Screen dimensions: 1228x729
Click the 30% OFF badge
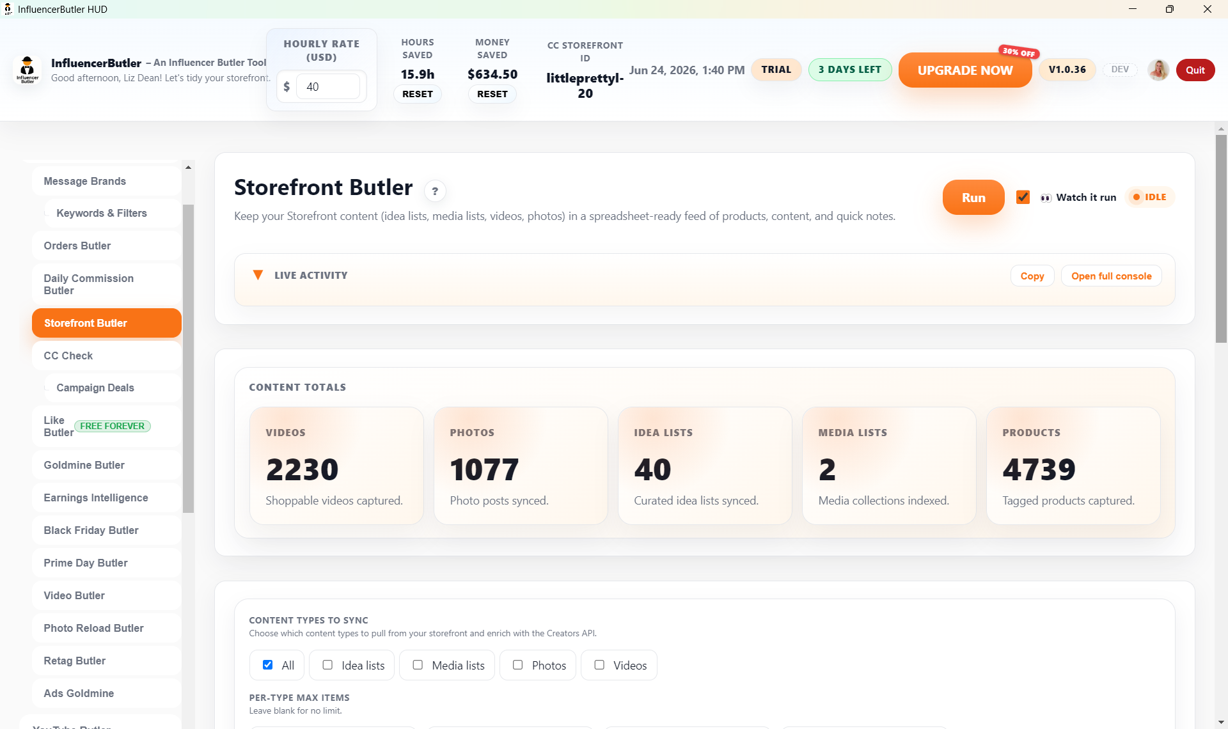pyautogui.click(x=1019, y=52)
